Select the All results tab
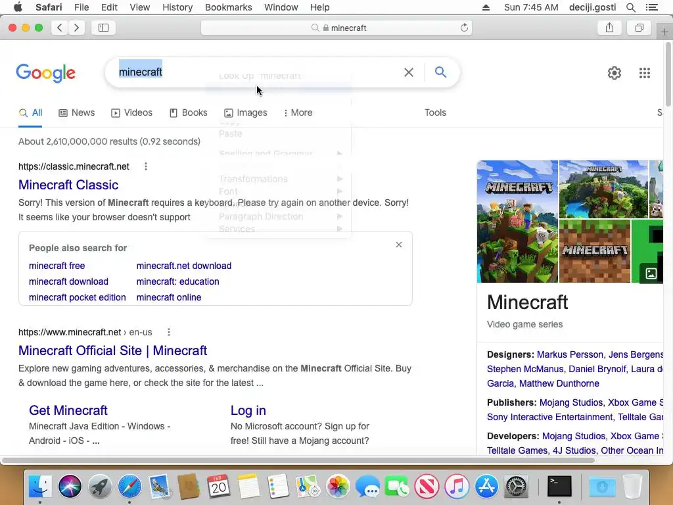This screenshot has height=505, width=673. (30, 112)
